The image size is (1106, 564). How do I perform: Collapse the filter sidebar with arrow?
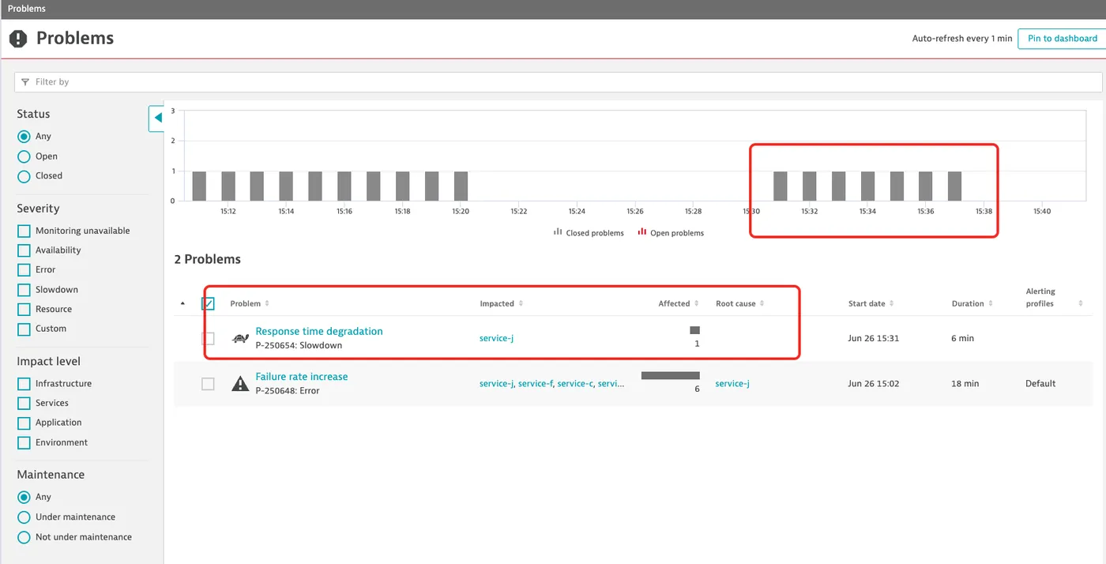156,118
